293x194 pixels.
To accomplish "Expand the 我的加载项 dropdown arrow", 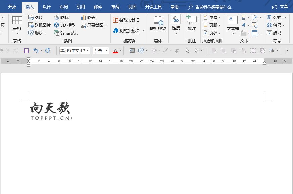I will [143, 30].
